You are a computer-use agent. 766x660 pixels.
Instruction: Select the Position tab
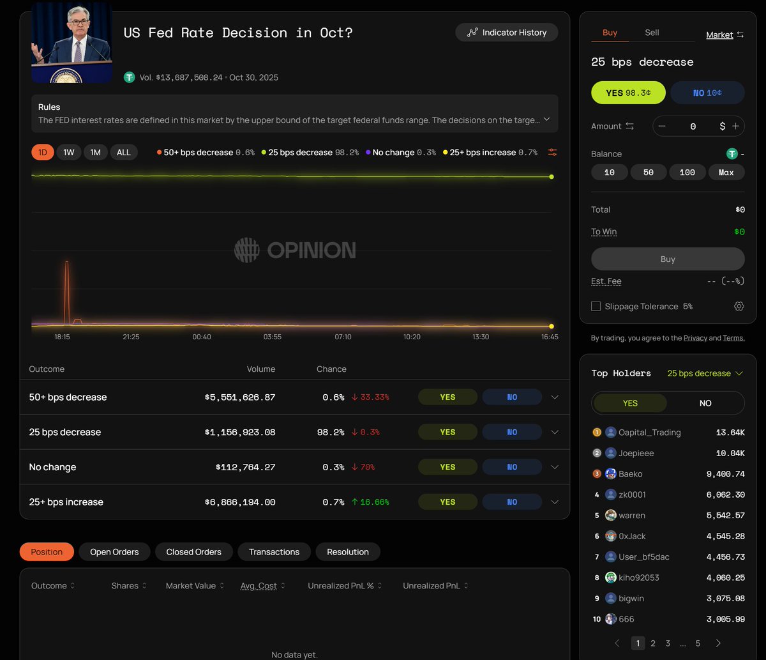(x=47, y=552)
